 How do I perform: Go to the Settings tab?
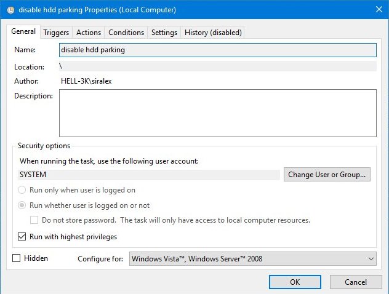pyautogui.click(x=164, y=33)
